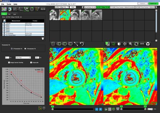160x113 pixels.
Task: Select the T2 mapping analysis mode icon
Action: 26,9
